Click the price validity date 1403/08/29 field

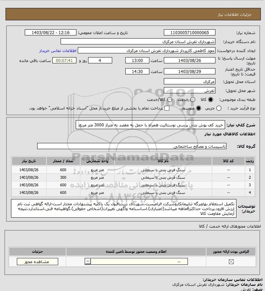click(190, 71)
